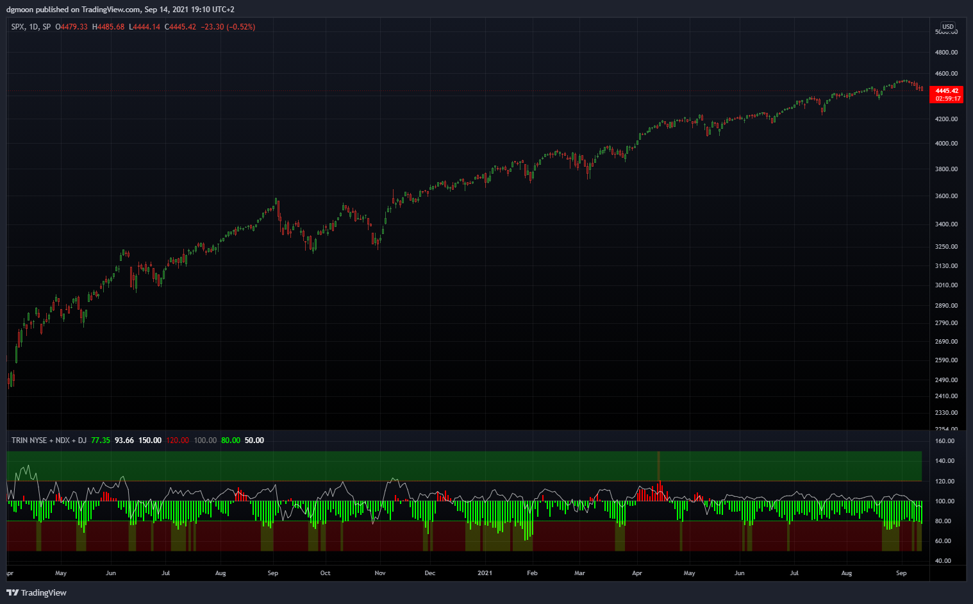Click the 4600.00 price axis label

946,74
